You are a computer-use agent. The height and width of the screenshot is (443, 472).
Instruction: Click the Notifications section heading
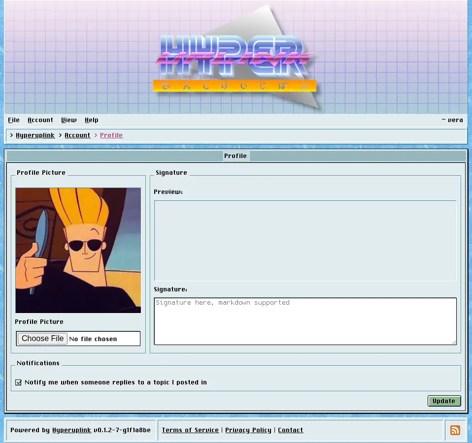click(38, 363)
